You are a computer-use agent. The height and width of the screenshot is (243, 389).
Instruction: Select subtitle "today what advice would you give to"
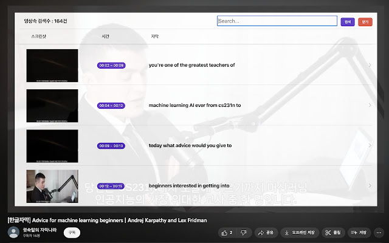(x=190, y=146)
